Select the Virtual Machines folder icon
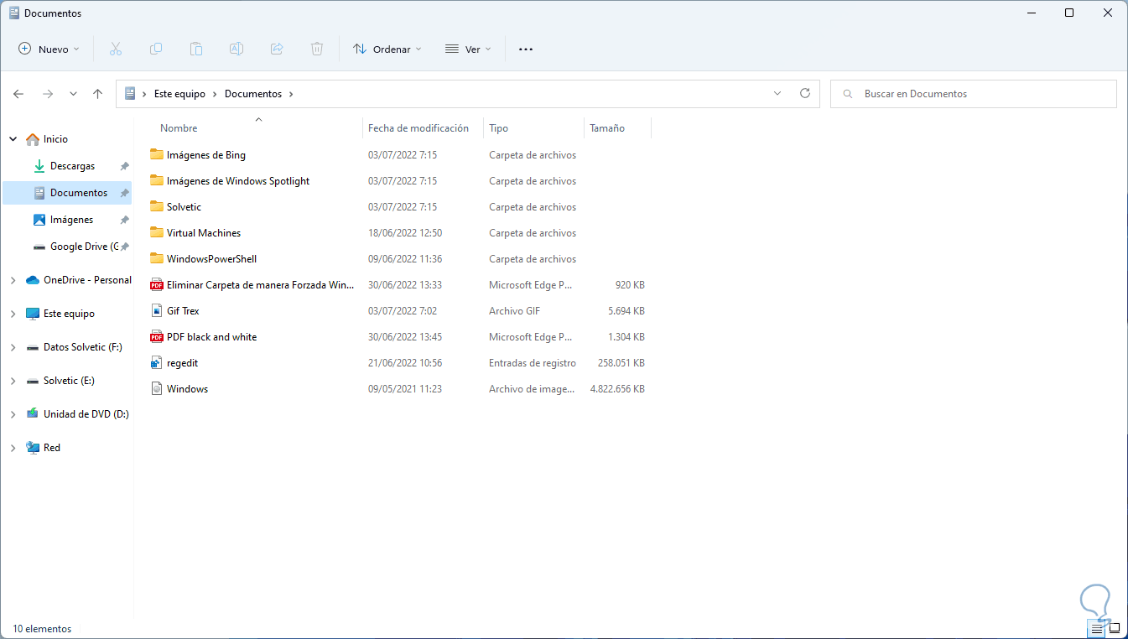 156,233
